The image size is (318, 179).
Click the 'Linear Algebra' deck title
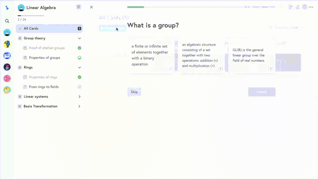[x=41, y=8]
